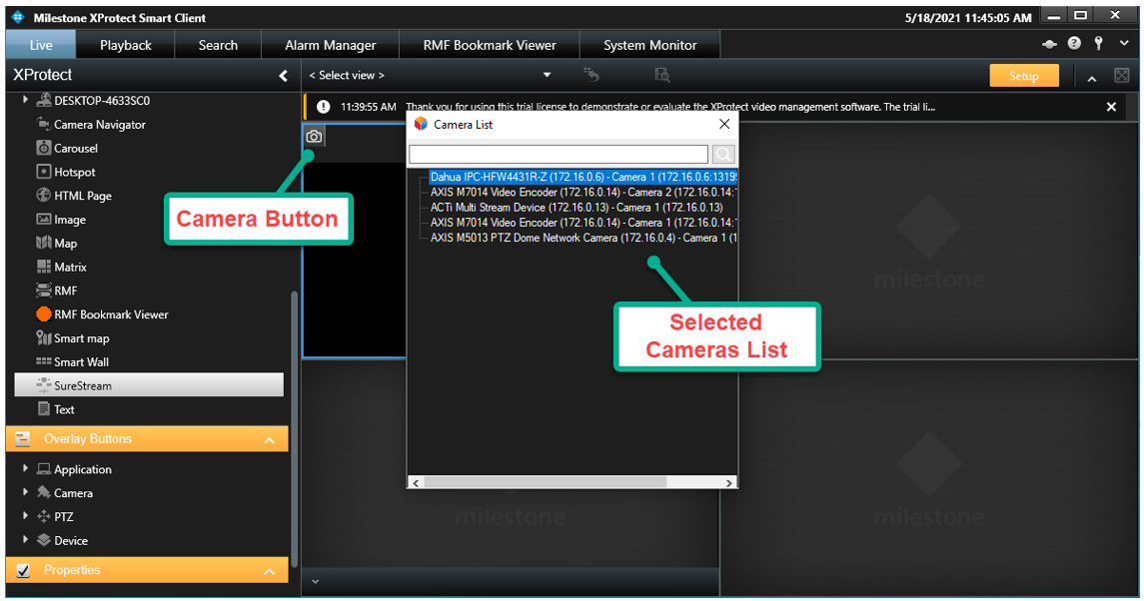Select the Hotspot item
1144x601 pixels.
tap(75, 172)
